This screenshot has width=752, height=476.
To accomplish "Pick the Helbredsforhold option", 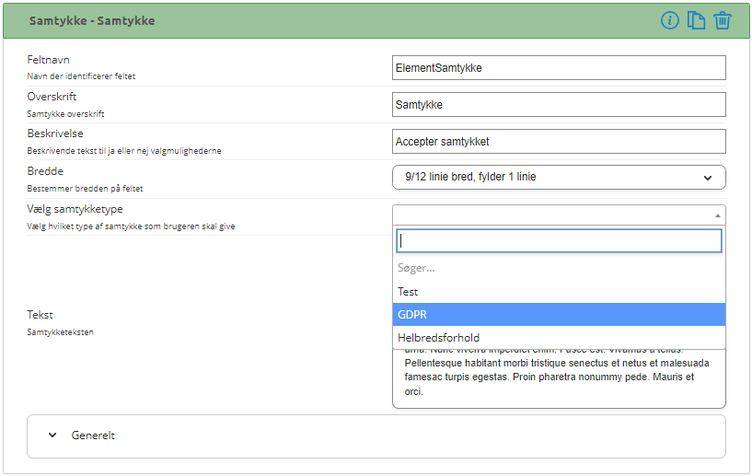I will [x=559, y=338].
